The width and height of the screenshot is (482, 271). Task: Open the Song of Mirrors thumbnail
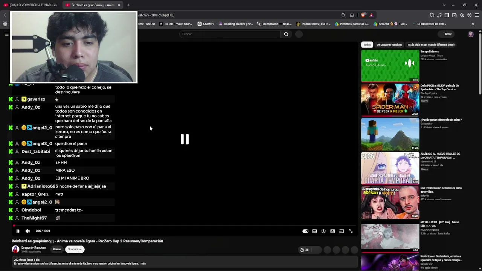tap(390, 66)
